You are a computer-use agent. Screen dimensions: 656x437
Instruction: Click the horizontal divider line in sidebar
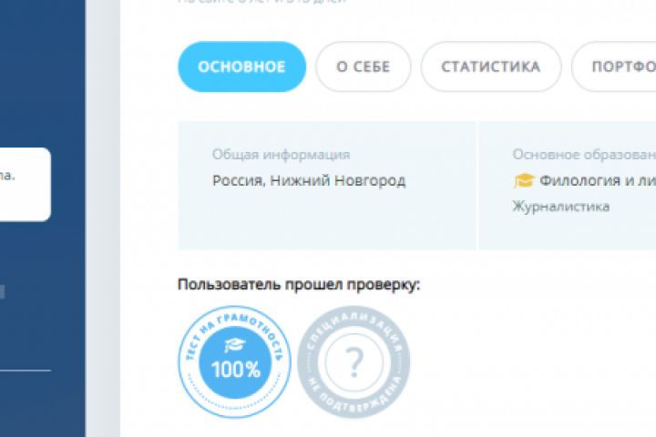click(26, 371)
